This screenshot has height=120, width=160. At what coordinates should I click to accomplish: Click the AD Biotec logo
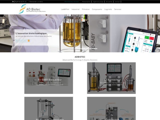tap(32, 9)
